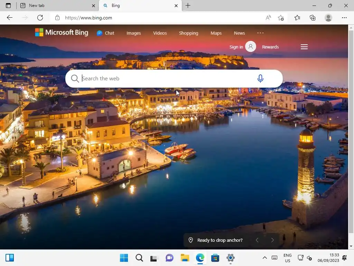Start voice search with microphone
The width and height of the screenshot is (354, 266).
(x=260, y=79)
